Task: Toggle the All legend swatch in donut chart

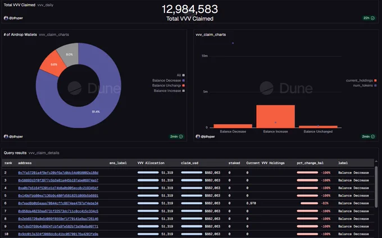Action: point(184,75)
